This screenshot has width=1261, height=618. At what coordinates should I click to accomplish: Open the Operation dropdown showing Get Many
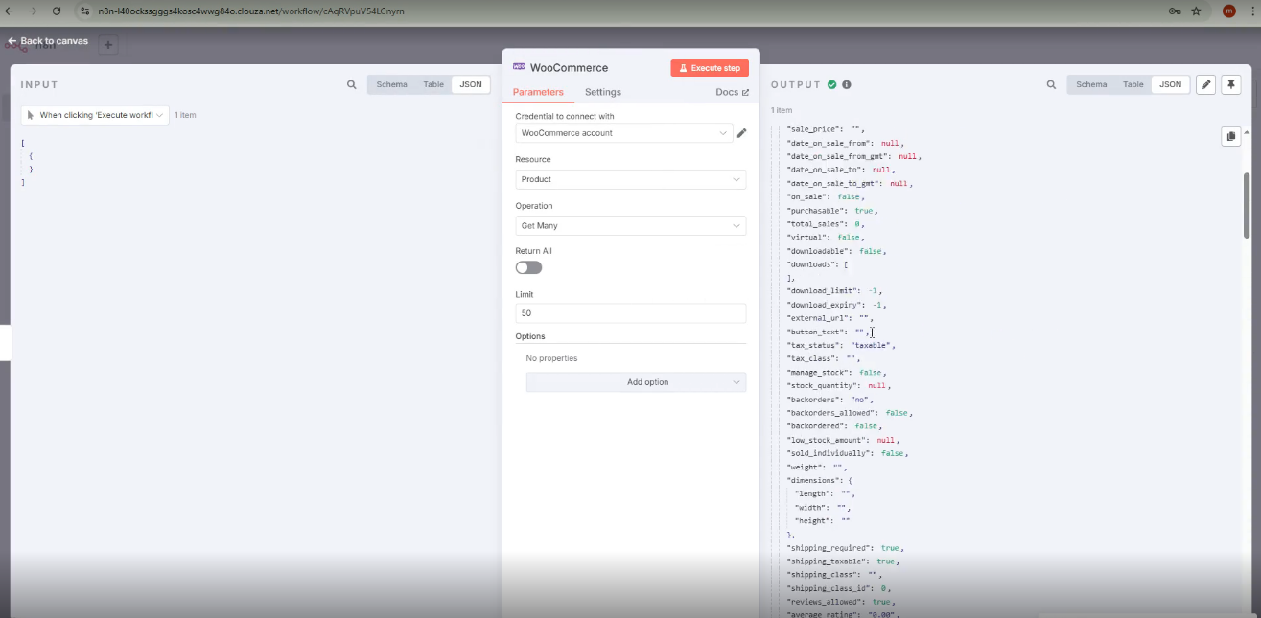click(x=630, y=225)
